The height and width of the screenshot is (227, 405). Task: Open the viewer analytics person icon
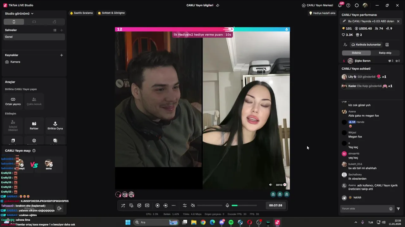(x=345, y=45)
